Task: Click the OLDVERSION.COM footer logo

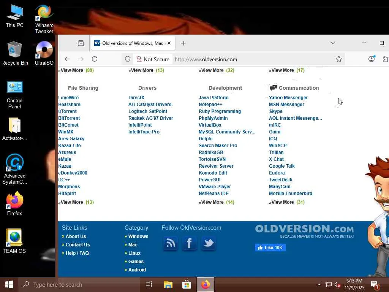Action: pos(304,231)
